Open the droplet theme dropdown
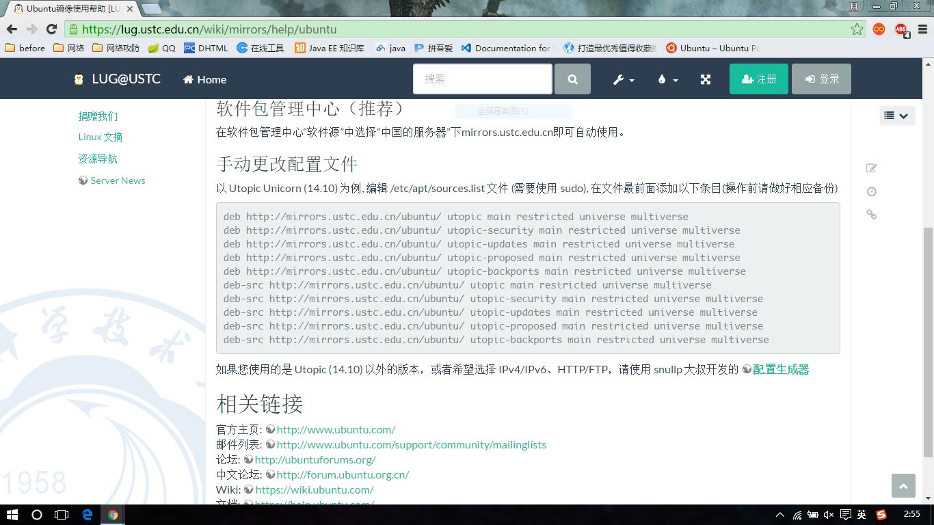This screenshot has width=934, height=525. (x=667, y=79)
